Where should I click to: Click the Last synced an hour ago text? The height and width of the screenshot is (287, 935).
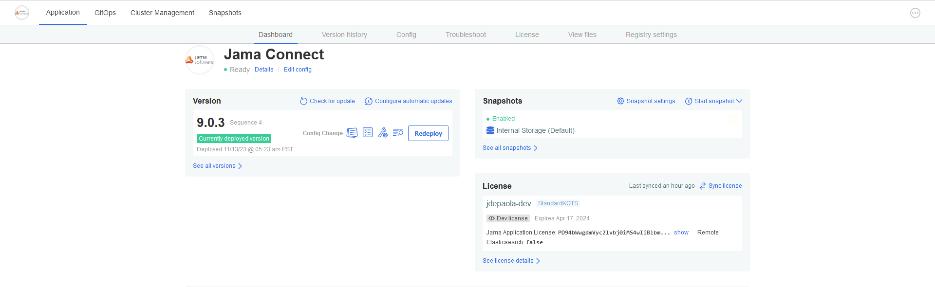click(x=662, y=186)
